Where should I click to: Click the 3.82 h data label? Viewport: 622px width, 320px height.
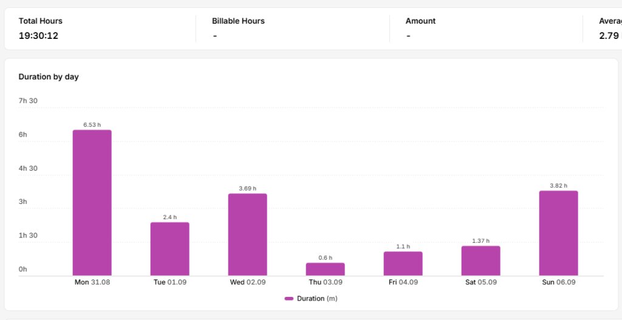click(x=559, y=186)
